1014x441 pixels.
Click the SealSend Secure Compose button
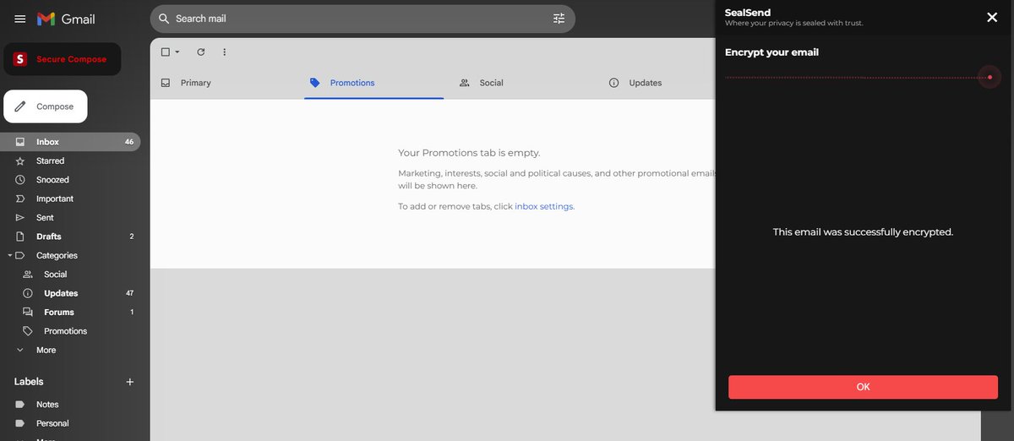pyautogui.click(x=63, y=59)
